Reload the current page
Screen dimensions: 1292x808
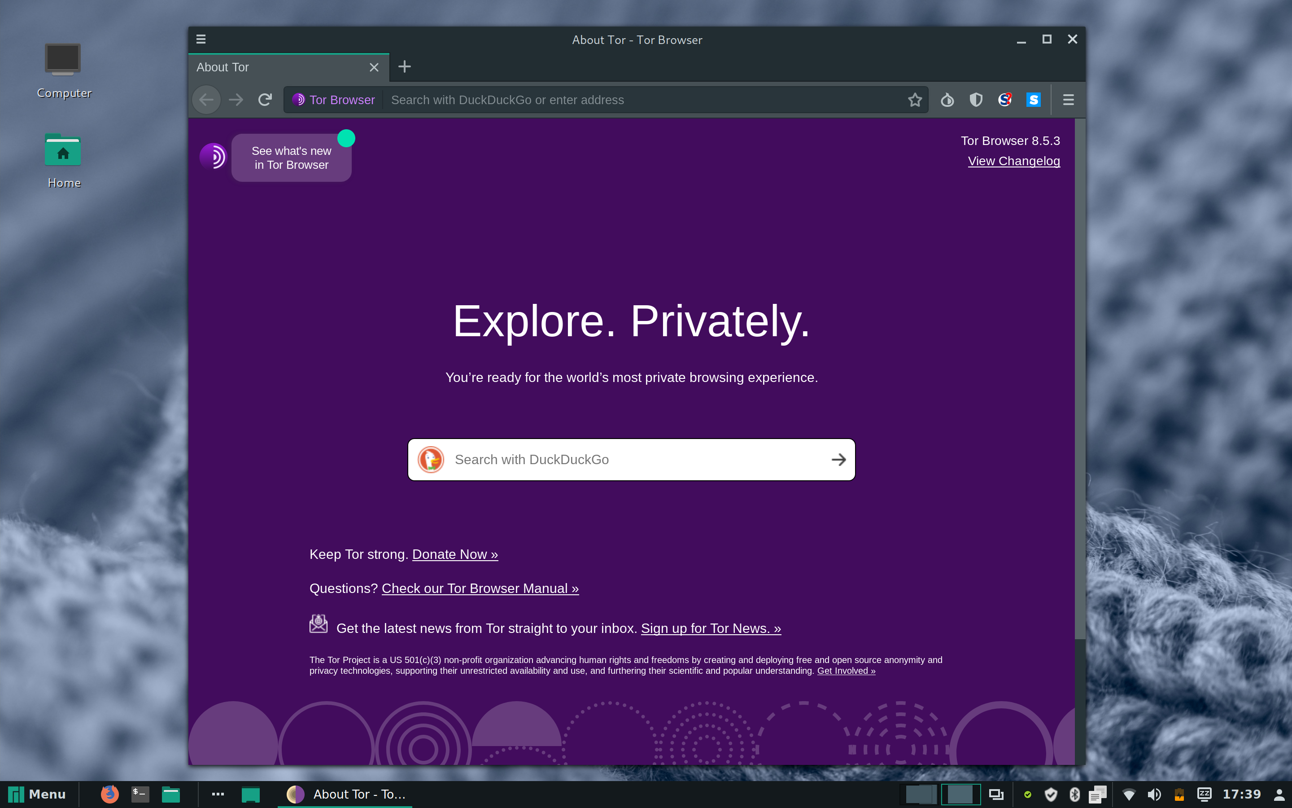click(x=265, y=100)
